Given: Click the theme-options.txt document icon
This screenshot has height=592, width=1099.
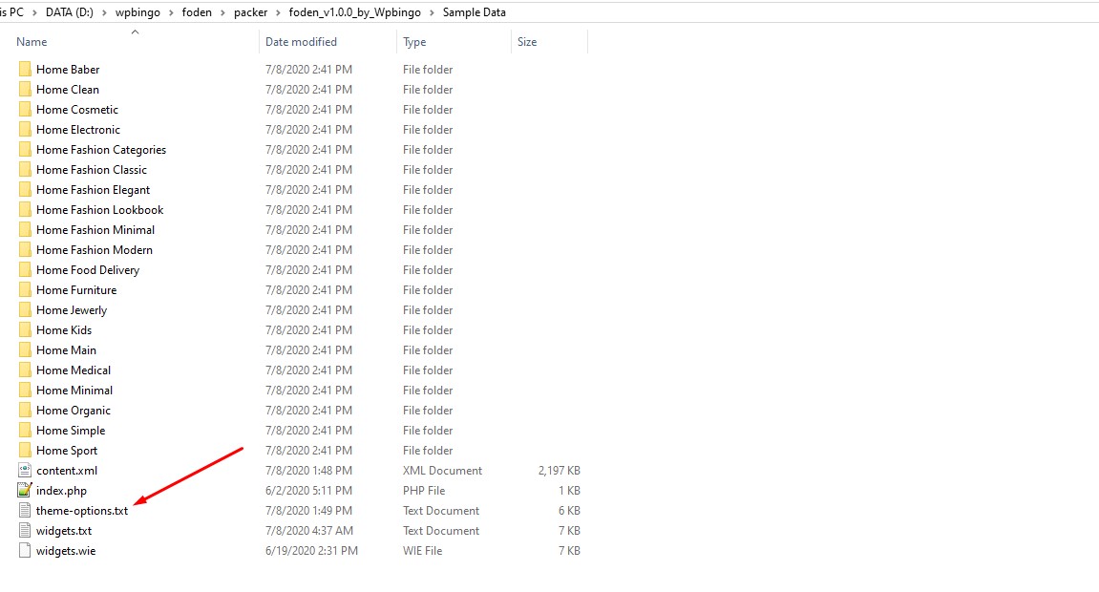Looking at the screenshot, I should [x=25, y=511].
